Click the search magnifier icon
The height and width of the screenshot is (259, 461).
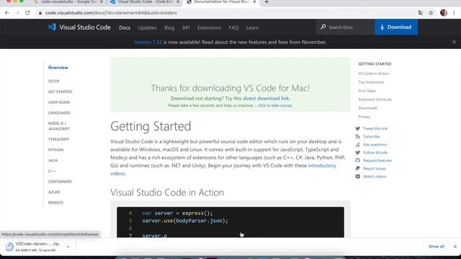(323, 27)
